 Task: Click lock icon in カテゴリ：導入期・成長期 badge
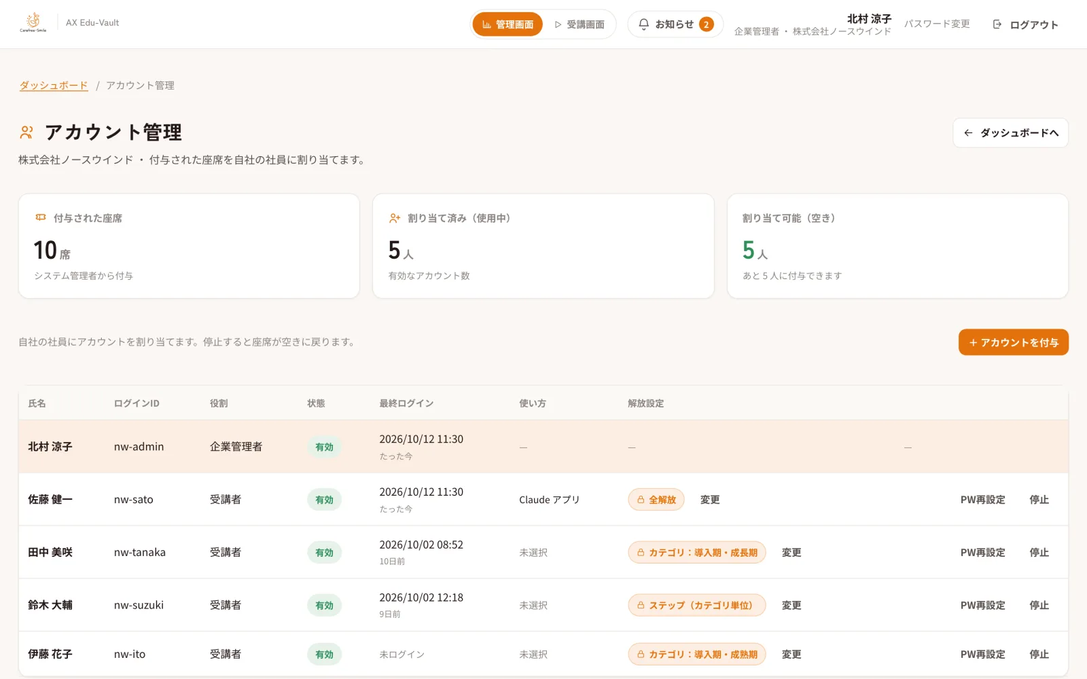(641, 553)
